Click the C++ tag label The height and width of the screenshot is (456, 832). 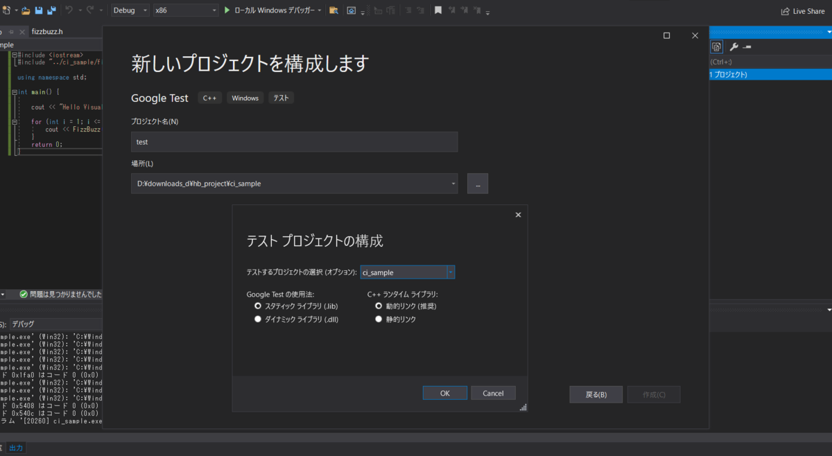click(209, 98)
